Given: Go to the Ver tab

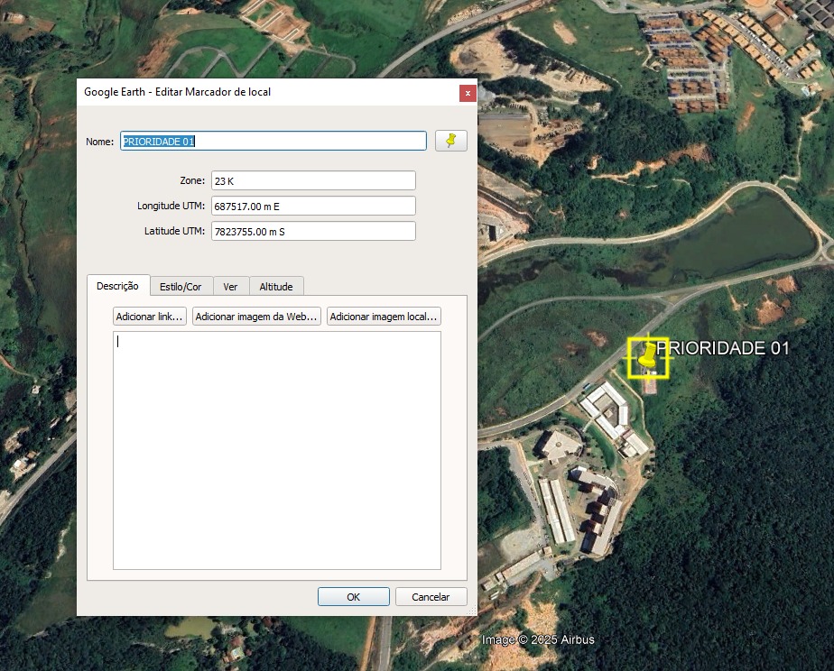Looking at the screenshot, I should tap(230, 287).
